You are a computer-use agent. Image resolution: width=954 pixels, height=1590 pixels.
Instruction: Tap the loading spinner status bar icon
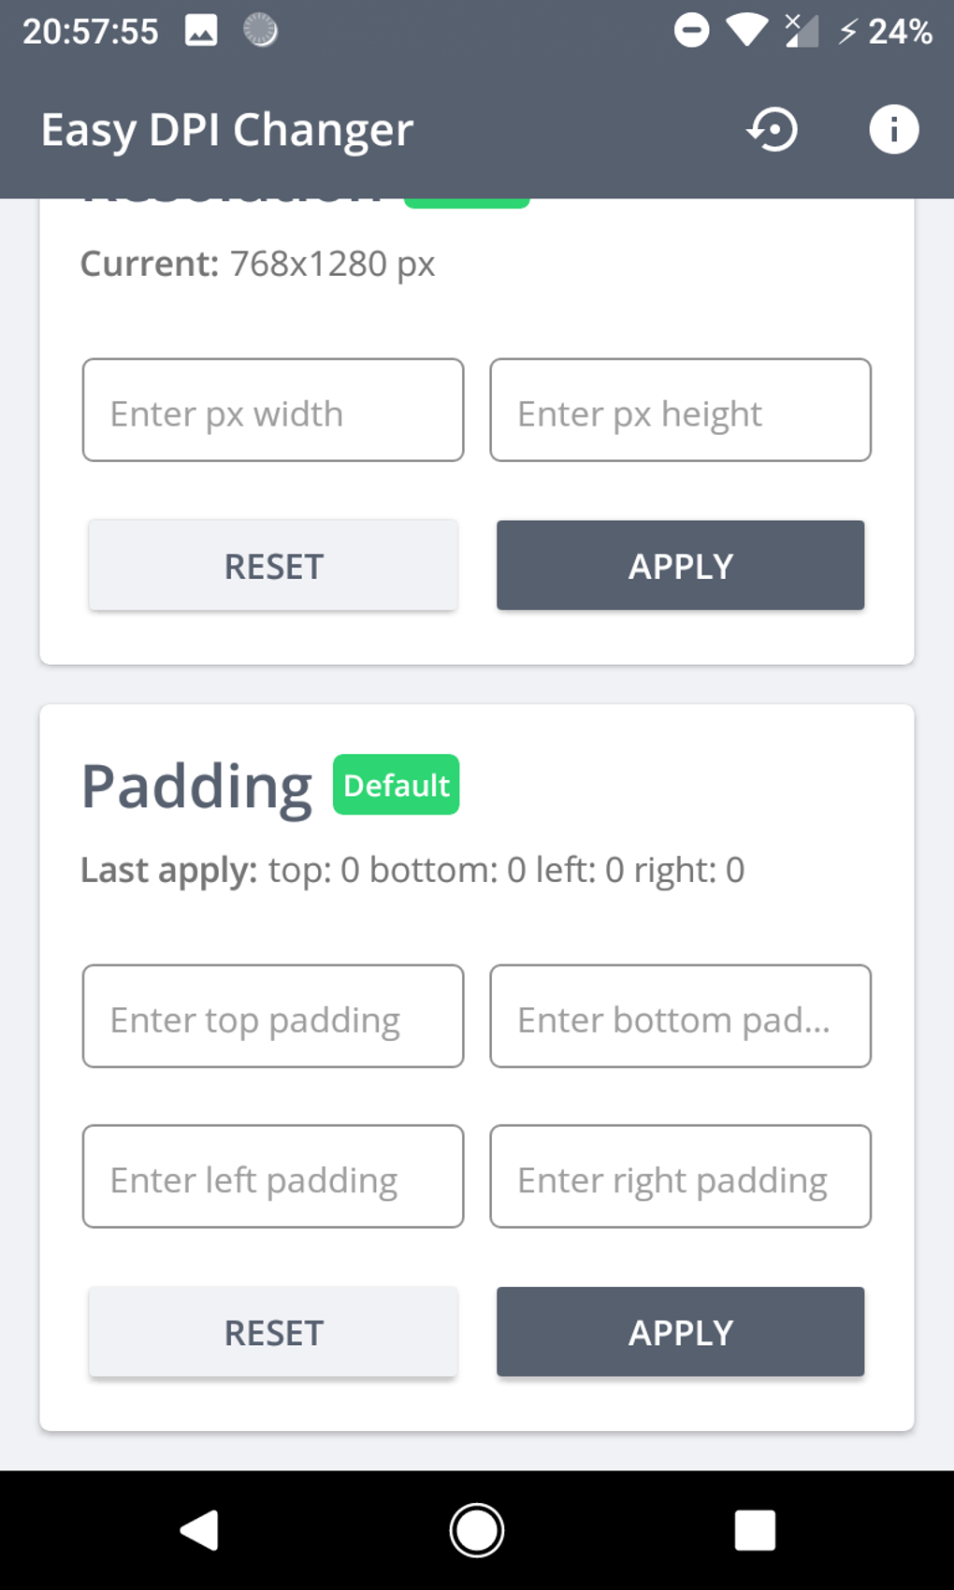coord(260,31)
